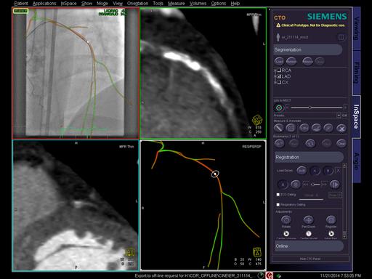Select the radio under Rotate
Viewport: 372px width, 279px height.
[x=286, y=234]
